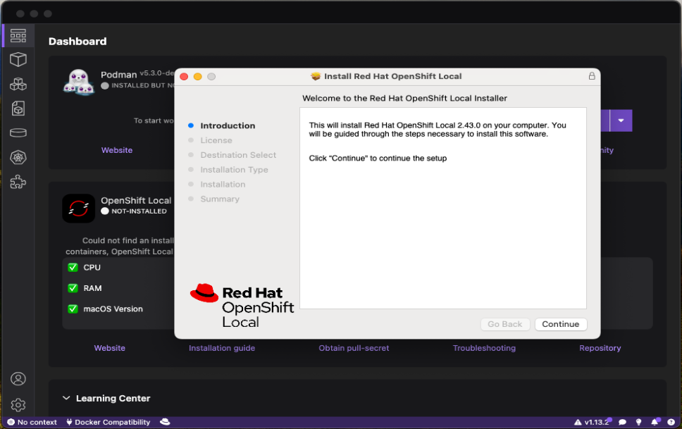
Task: Open the feedback speech-bubble icon in the status bar
Action: click(x=622, y=422)
